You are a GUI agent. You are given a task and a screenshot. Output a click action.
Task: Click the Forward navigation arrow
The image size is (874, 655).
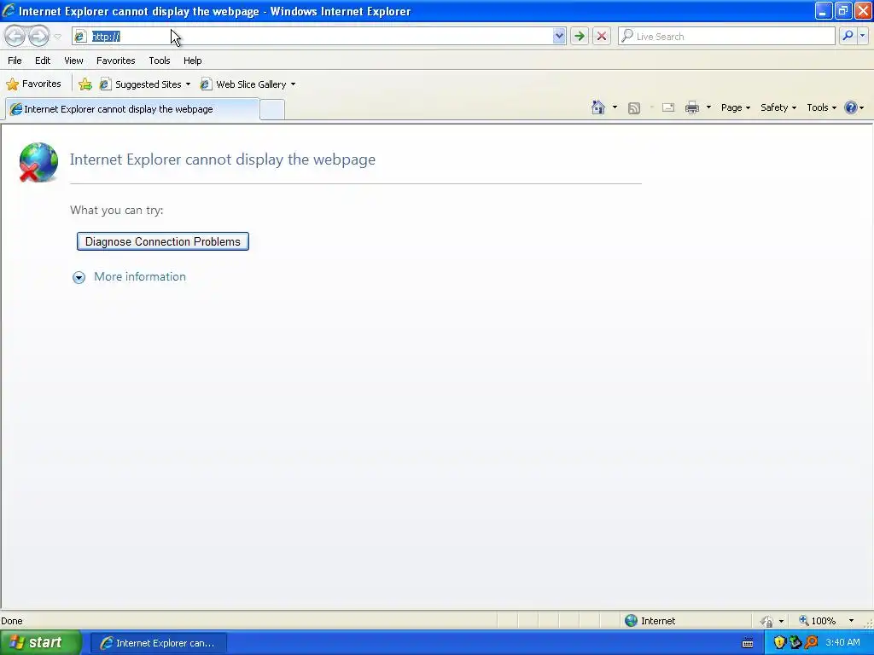click(x=38, y=36)
